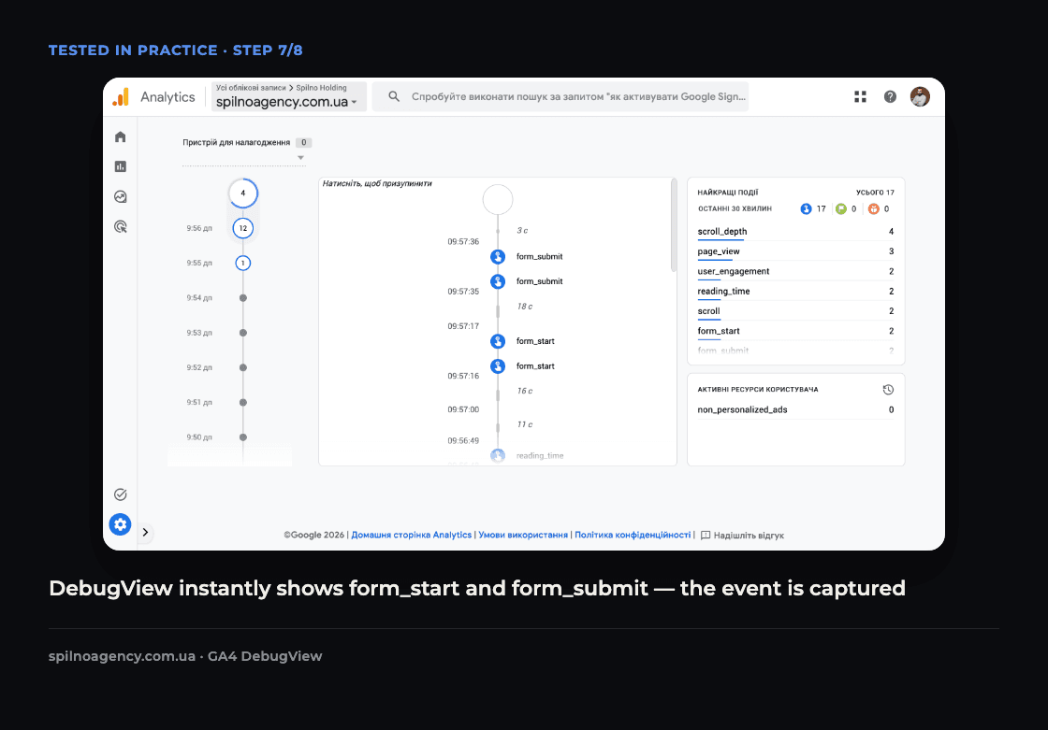Click the seconds stream scrollbar
The image size is (1048, 730).
click(x=674, y=225)
